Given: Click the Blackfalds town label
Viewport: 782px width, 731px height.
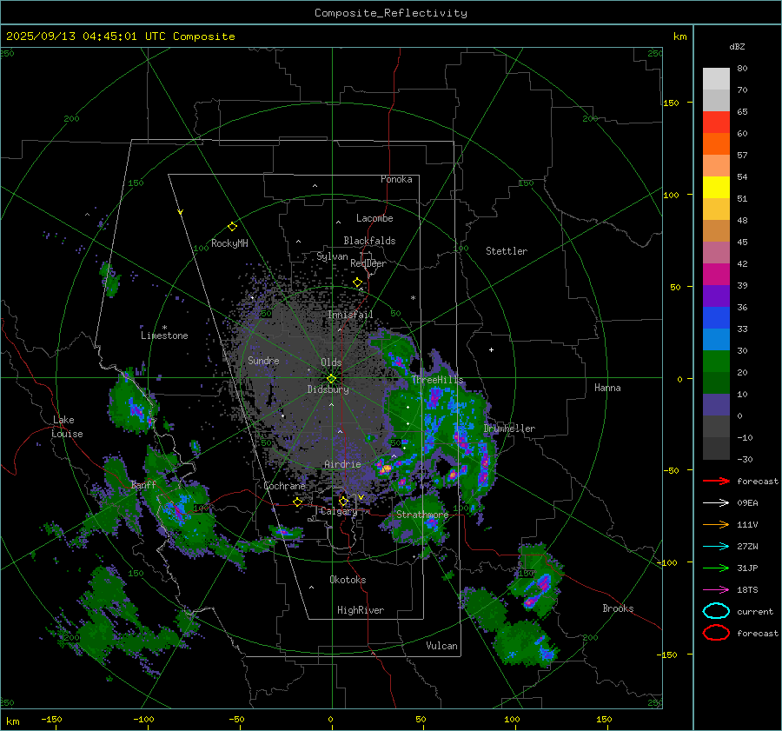Looking at the screenshot, I should point(369,241).
